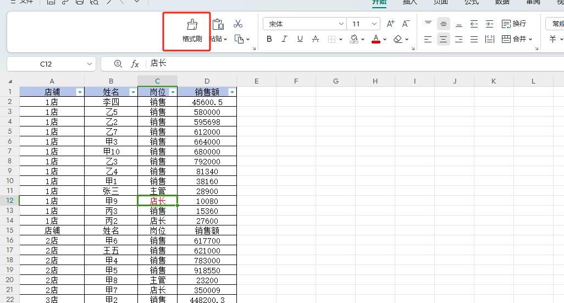564x303 pixels.
Task: Apply the red font color swatch
Action: [376, 39]
